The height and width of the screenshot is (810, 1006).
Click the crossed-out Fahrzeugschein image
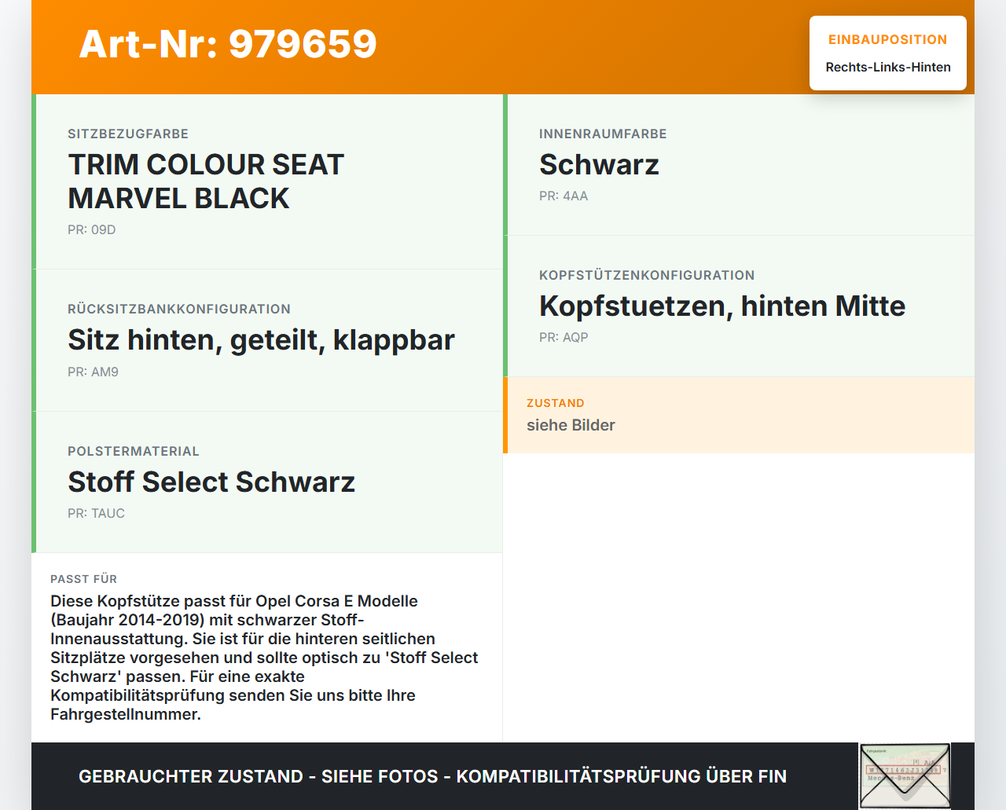coord(905,775)
